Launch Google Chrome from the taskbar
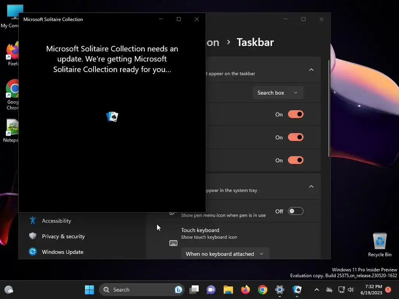The width and height of the screenshot is (399, 299). tap(262, 290)
